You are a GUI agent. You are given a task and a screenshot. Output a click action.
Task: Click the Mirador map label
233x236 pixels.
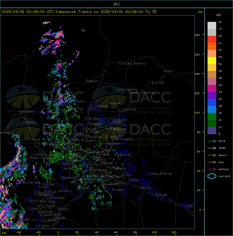coord(118,190)
